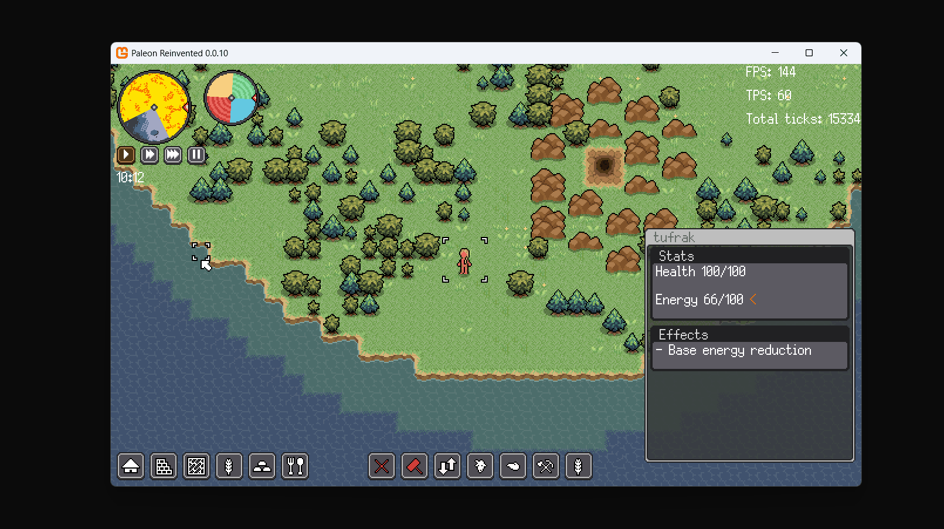
Task: Pause the game simulation
Action: 196,155
